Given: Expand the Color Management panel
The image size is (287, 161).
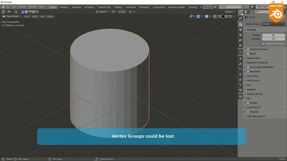Looking at the screenshot, I should click(245, 116).
